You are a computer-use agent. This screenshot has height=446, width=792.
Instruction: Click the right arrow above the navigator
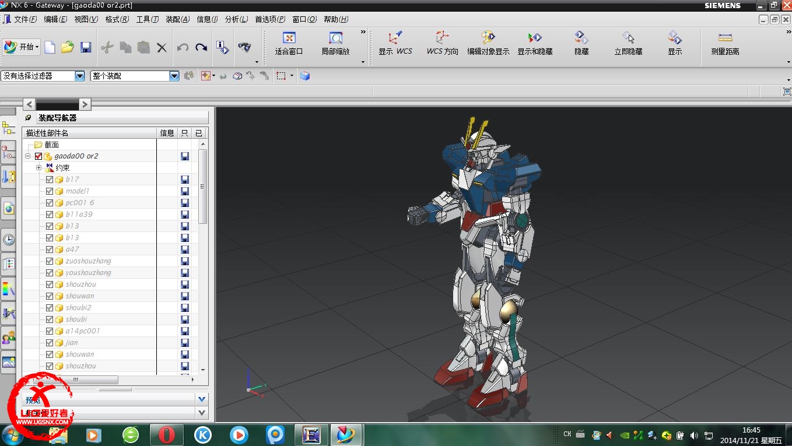(x=85, y=104)
